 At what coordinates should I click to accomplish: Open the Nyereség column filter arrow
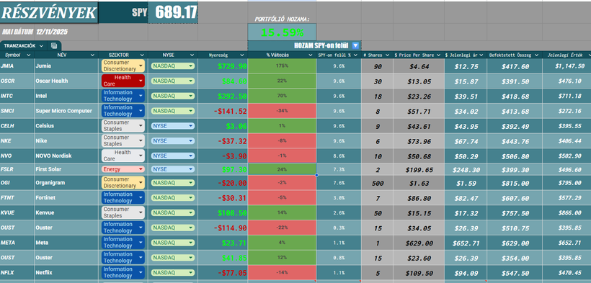pyautogui.click(x=242, y=55)
